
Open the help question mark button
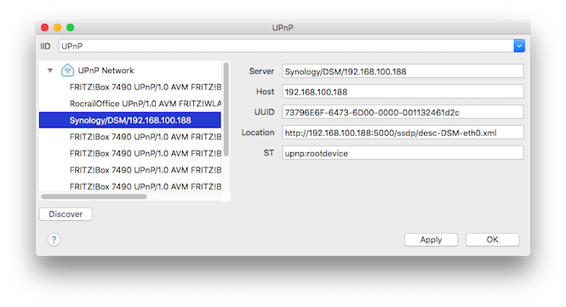coord(54,240)
